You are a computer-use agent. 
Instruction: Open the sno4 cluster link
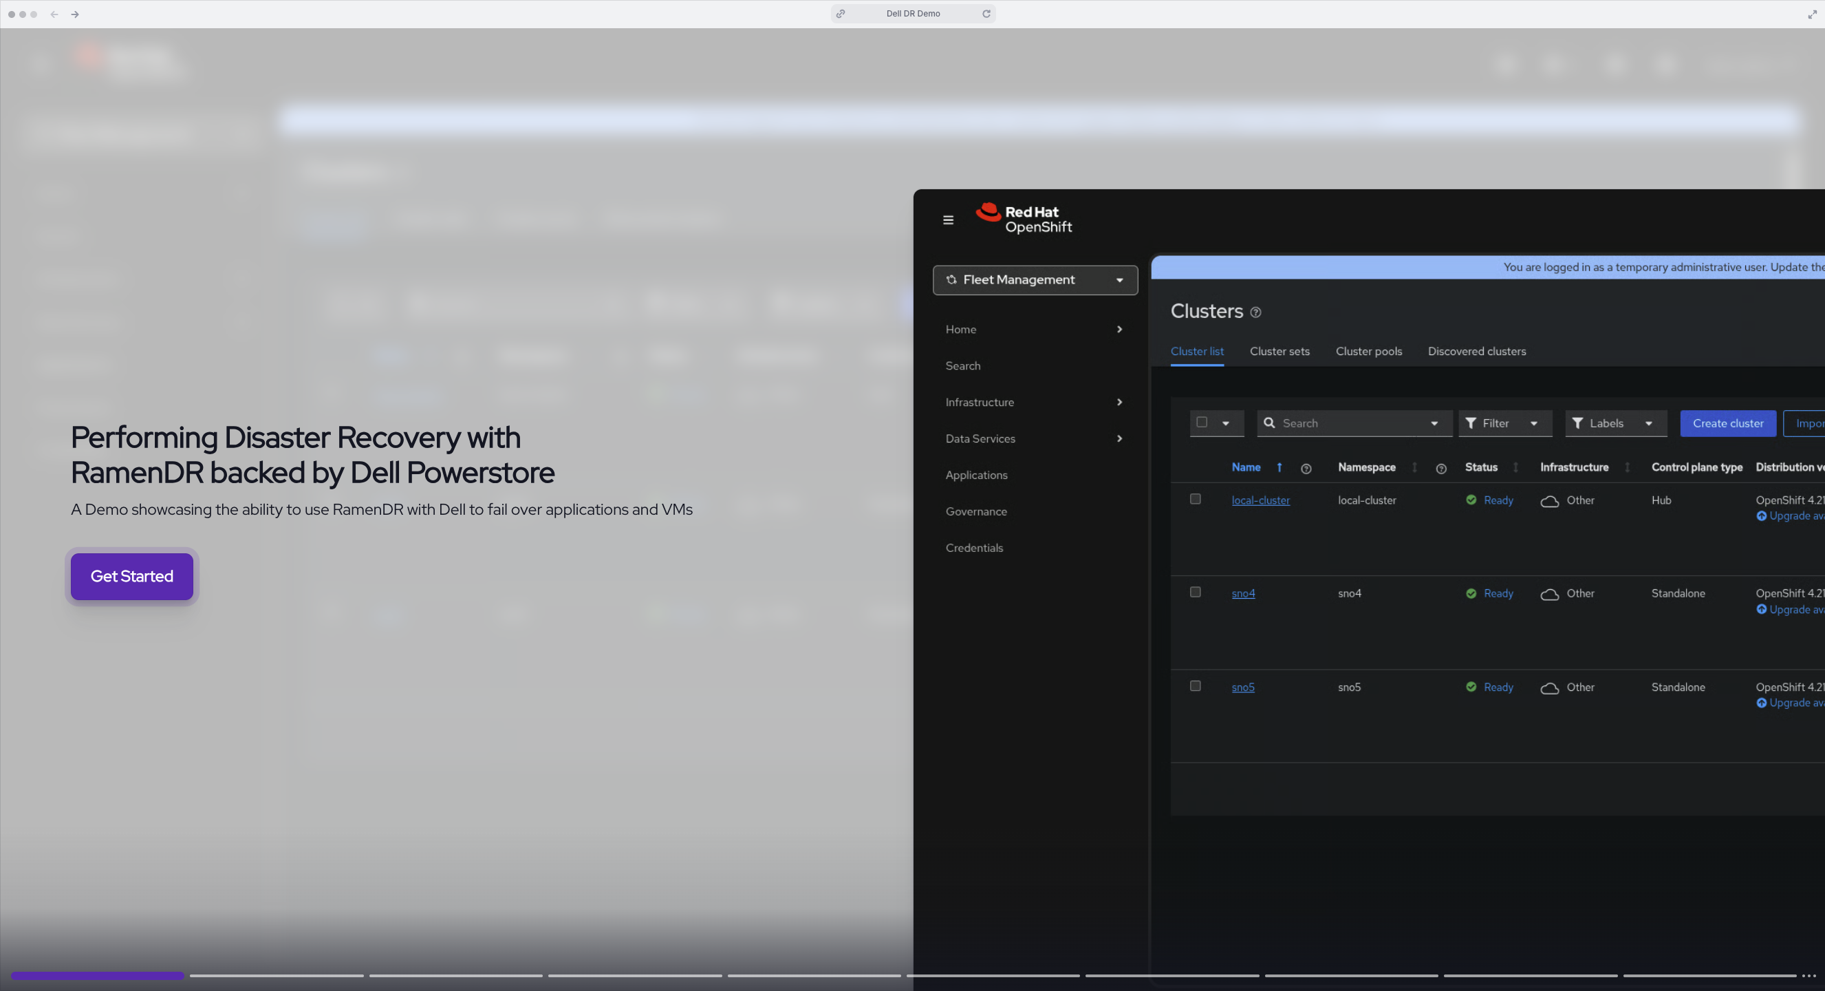[x=1242, y=593]
